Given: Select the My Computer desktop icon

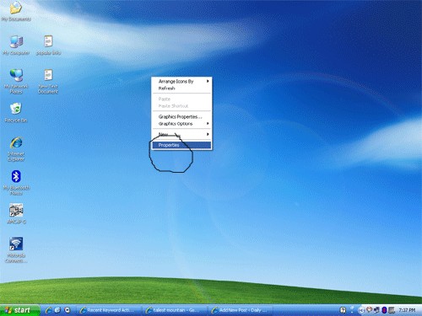Looking at the screenshot, I should click(x=16, y=45).
